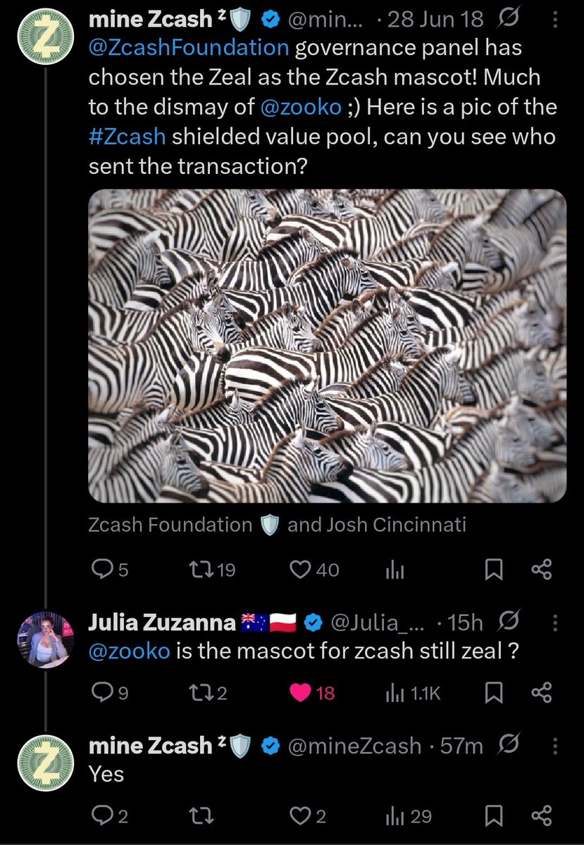The image size is (584, 845).
Task: Bookmark the zebra mascot tweet
Action: click(x=495, y=569)
